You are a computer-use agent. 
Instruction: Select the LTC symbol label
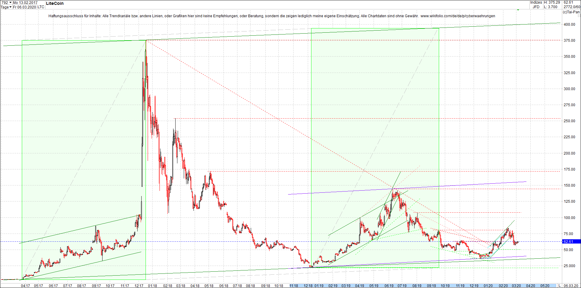tap(41, 7)
